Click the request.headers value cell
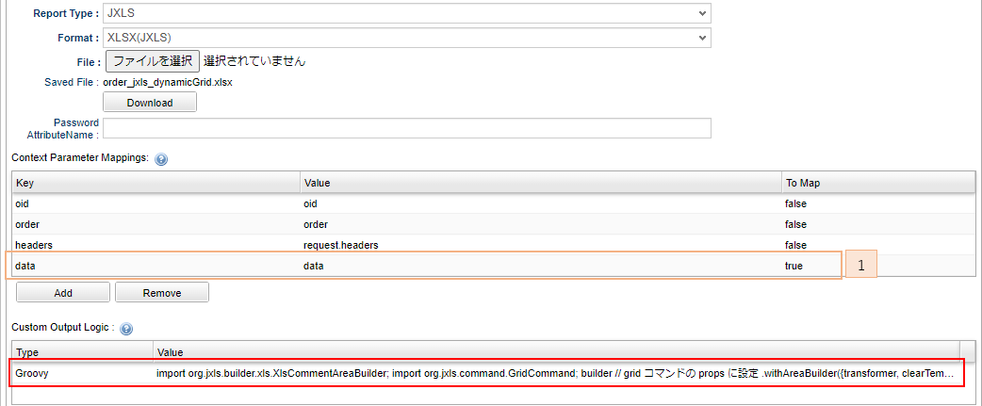Viewport: 982px width, 406px height. point(540,245)
